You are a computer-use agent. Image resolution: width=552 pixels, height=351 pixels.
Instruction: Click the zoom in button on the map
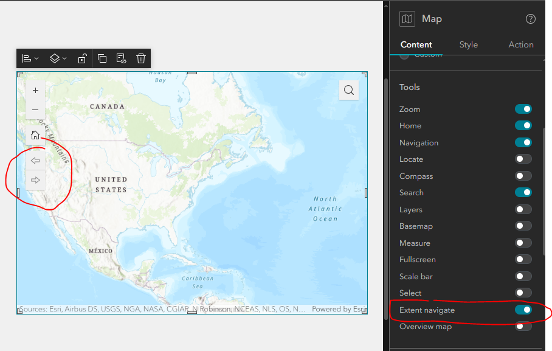coord(35,90)
